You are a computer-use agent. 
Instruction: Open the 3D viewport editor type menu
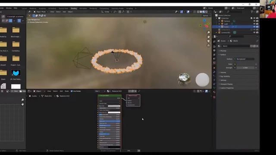click(x=30, y=12)
